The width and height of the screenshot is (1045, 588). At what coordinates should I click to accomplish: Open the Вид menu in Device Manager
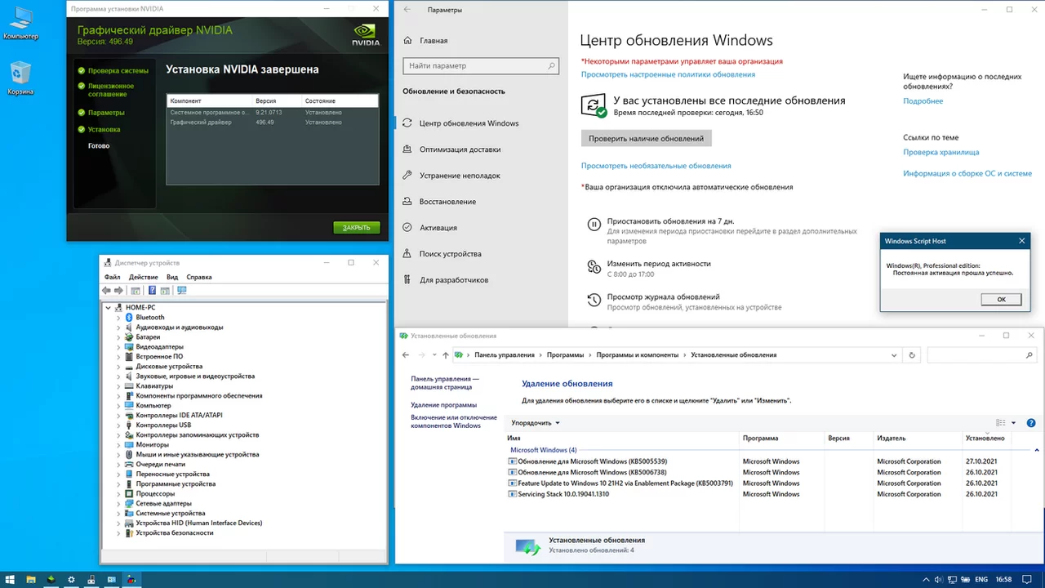point(172,277)
